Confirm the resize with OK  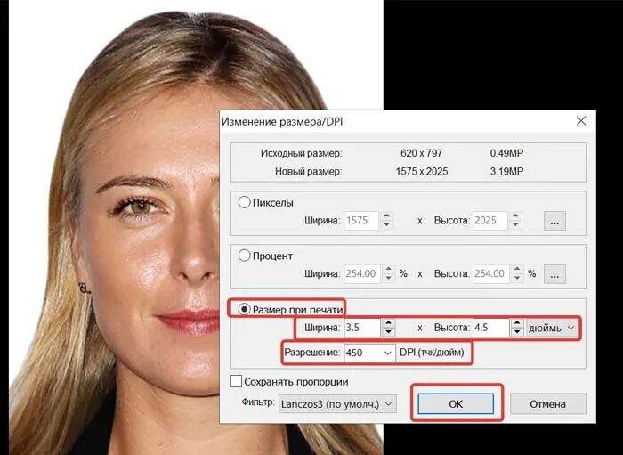click(x=456, y=403)
